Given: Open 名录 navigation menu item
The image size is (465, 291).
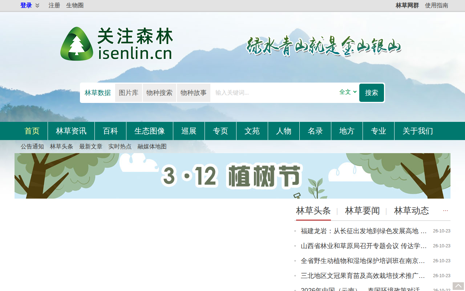Looking at the screenshot, I should coord(315,131).
